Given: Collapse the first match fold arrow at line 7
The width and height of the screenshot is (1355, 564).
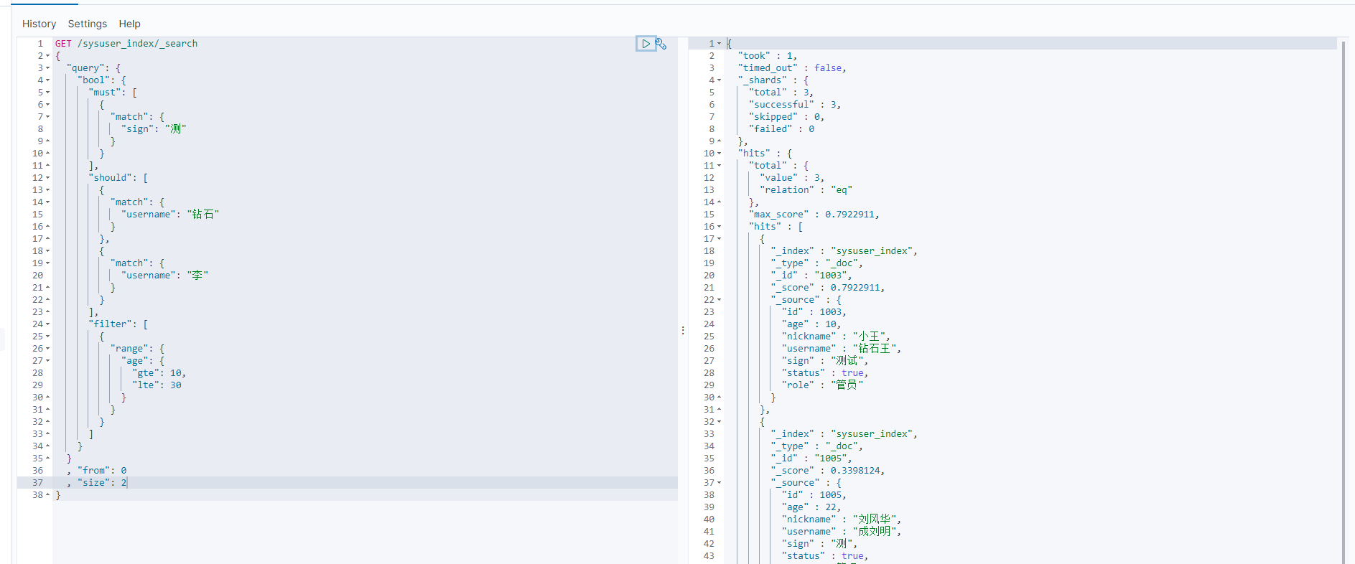Looking at the screenshot, I should click(x=48, y=117).
